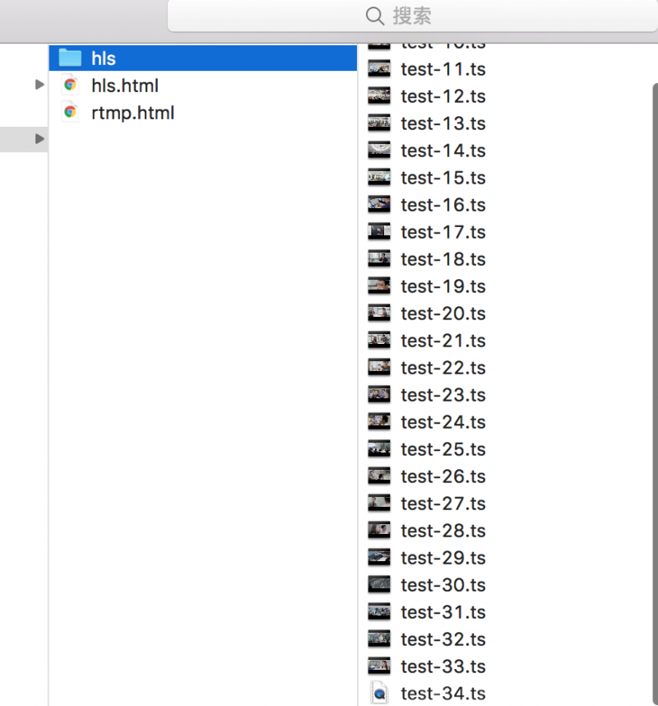Select file name test-20.ts
The width and height of the screenshot is (658, 706).
pos(443,314)
